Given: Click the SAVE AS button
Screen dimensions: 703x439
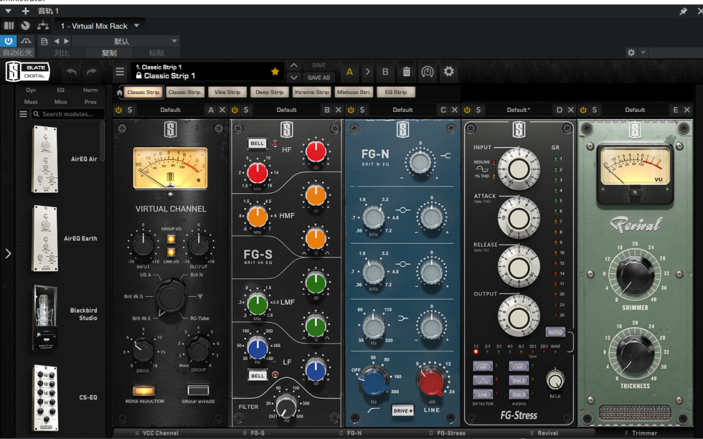Looking at the screenshot, I should [x=319, y=78].
